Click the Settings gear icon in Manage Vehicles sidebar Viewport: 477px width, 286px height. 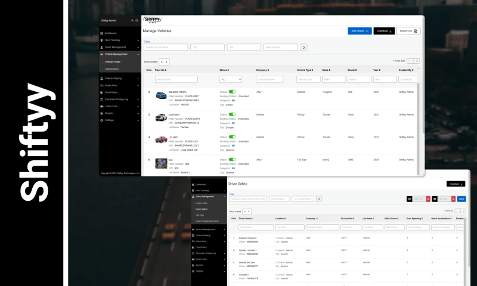click(101, 120)
